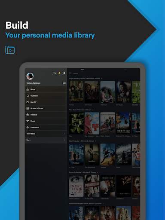The height and width of the screenshot is (220, 165).
Task: Open the Noah movie poster
Action: tap(123, 155)
